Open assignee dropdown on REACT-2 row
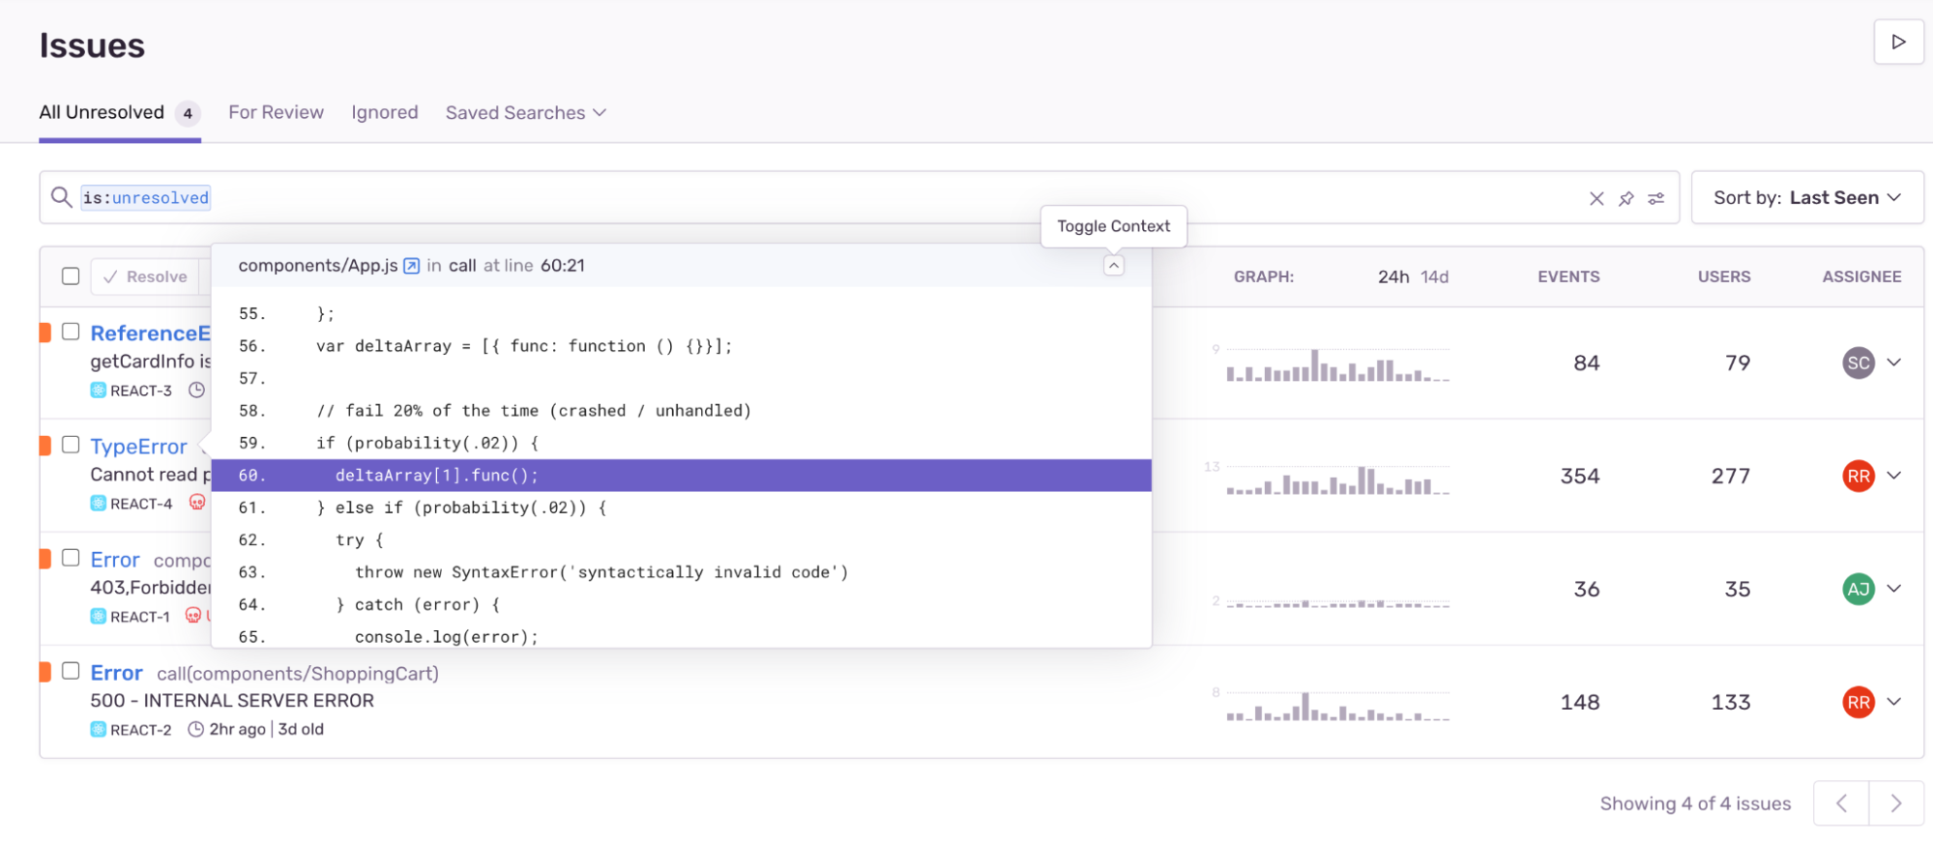This screenshot has height=841, width=1933. pyautogui.click(x=1893, y=702)
